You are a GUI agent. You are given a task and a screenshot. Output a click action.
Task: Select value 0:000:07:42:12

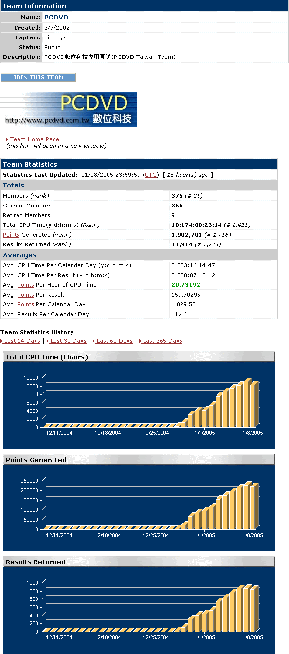coord(193,275)
